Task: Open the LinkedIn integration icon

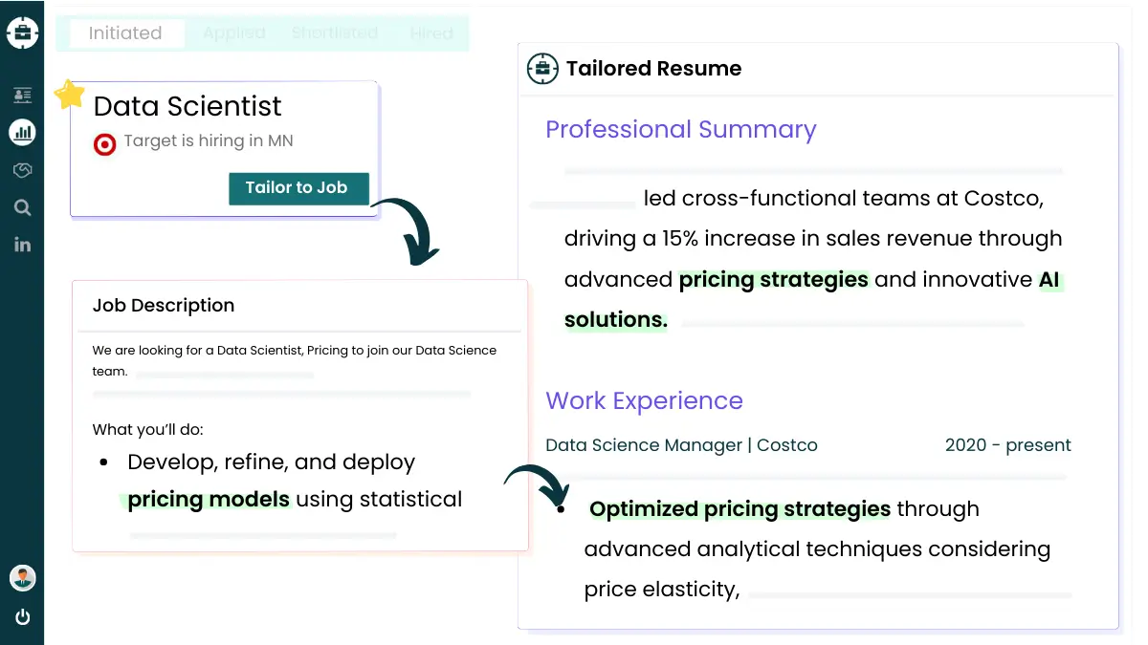Action: (23, 245)
